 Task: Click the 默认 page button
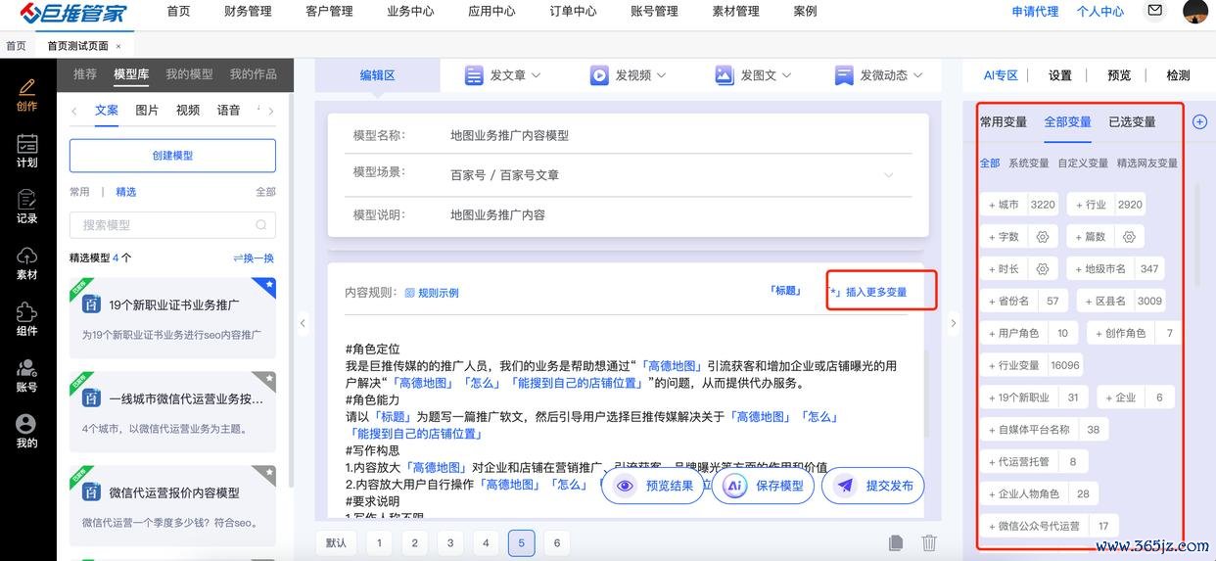[336, 543]
